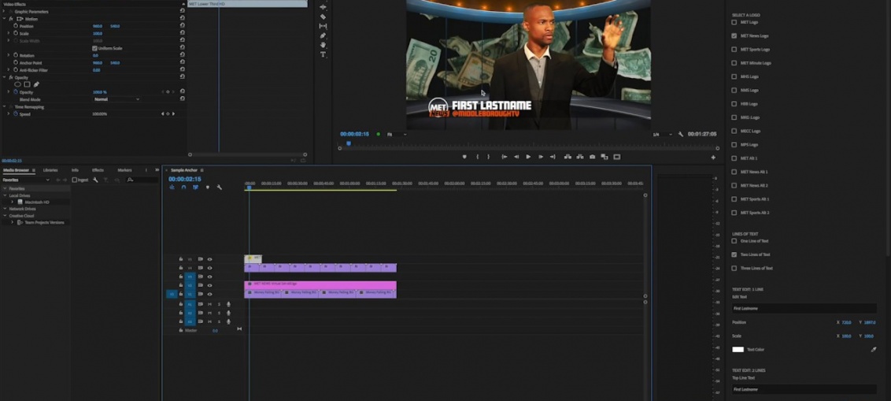Check the MET Sports Logo checkbox
This screenshot has height=401, width=891.
(x=734, y=50)
